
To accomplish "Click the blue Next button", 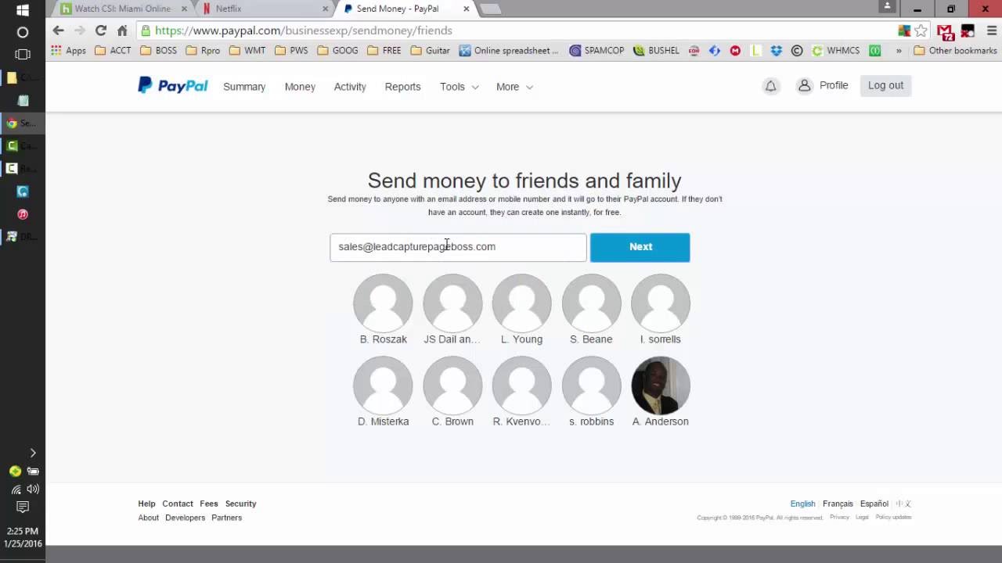I will pos(640,247).
